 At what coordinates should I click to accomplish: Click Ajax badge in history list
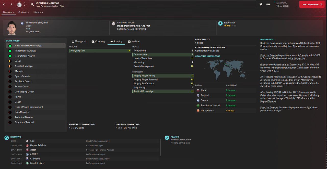tap(27, 141)
